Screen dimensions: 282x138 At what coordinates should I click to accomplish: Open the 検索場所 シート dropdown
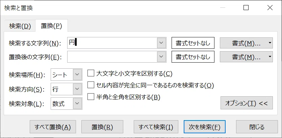coord(67,75)
